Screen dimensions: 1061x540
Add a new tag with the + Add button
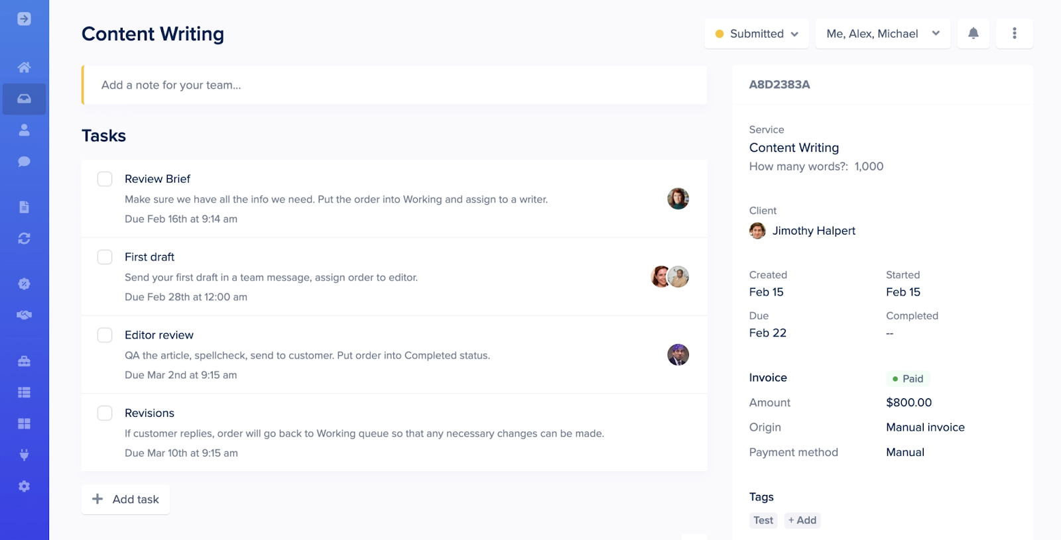tap(802, 520)
